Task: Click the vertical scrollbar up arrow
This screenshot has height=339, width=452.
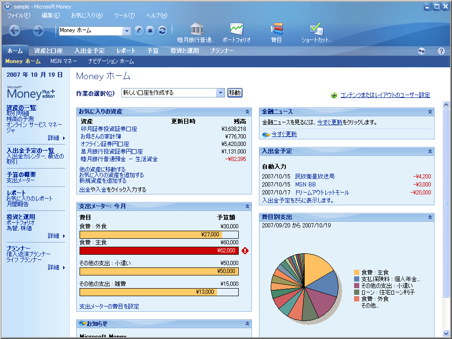Action: [446, 105]
